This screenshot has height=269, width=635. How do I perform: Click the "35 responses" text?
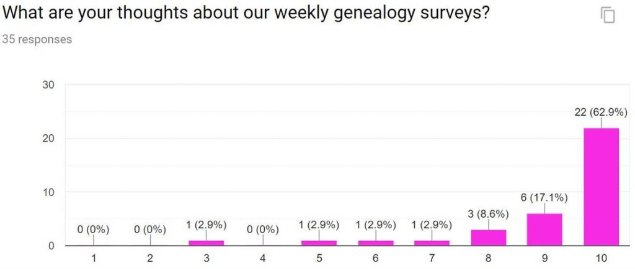(x=37, y=40)
